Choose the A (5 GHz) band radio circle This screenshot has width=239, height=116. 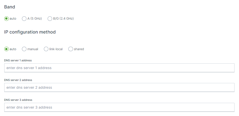(24, 19)
